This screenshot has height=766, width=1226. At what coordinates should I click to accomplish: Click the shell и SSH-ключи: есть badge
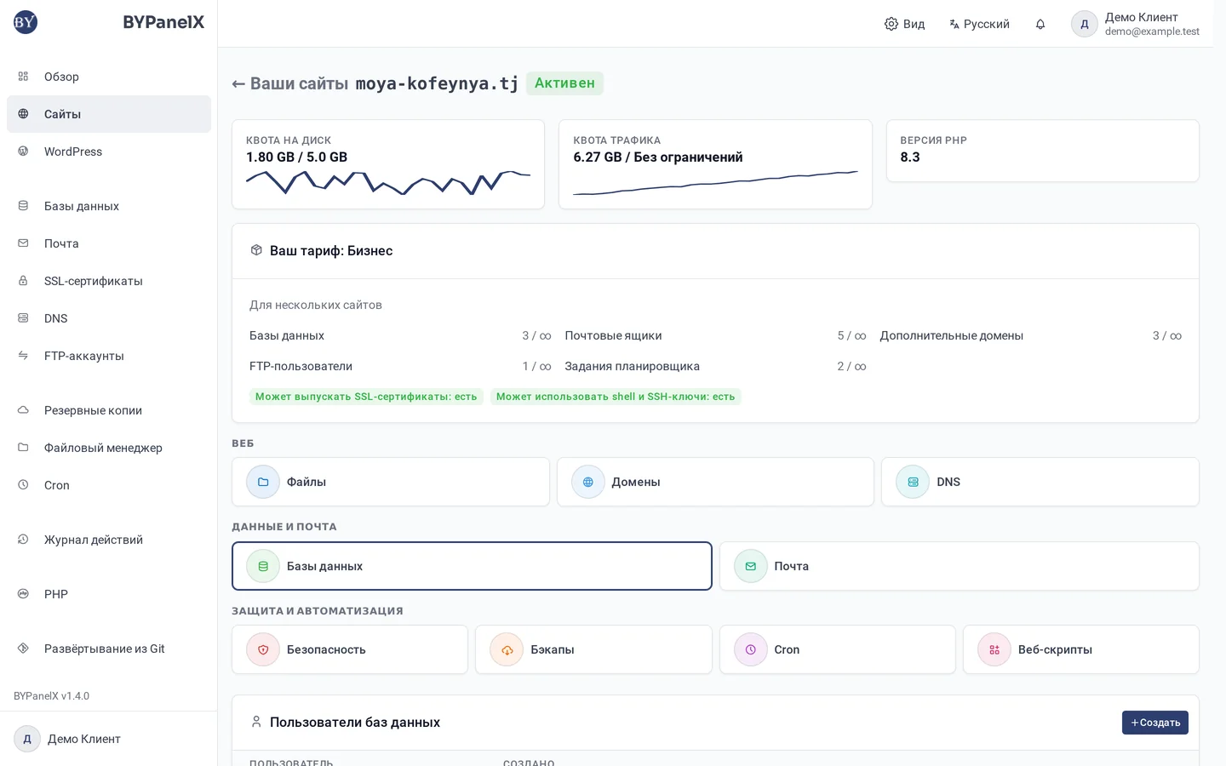click(616, 397)
